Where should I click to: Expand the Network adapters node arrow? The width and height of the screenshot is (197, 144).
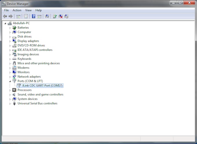click(10, 77)
